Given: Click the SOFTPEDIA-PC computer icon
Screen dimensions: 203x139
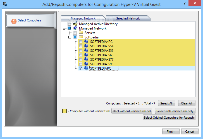Looking at the screenshot, I should (x=86, y=42).
